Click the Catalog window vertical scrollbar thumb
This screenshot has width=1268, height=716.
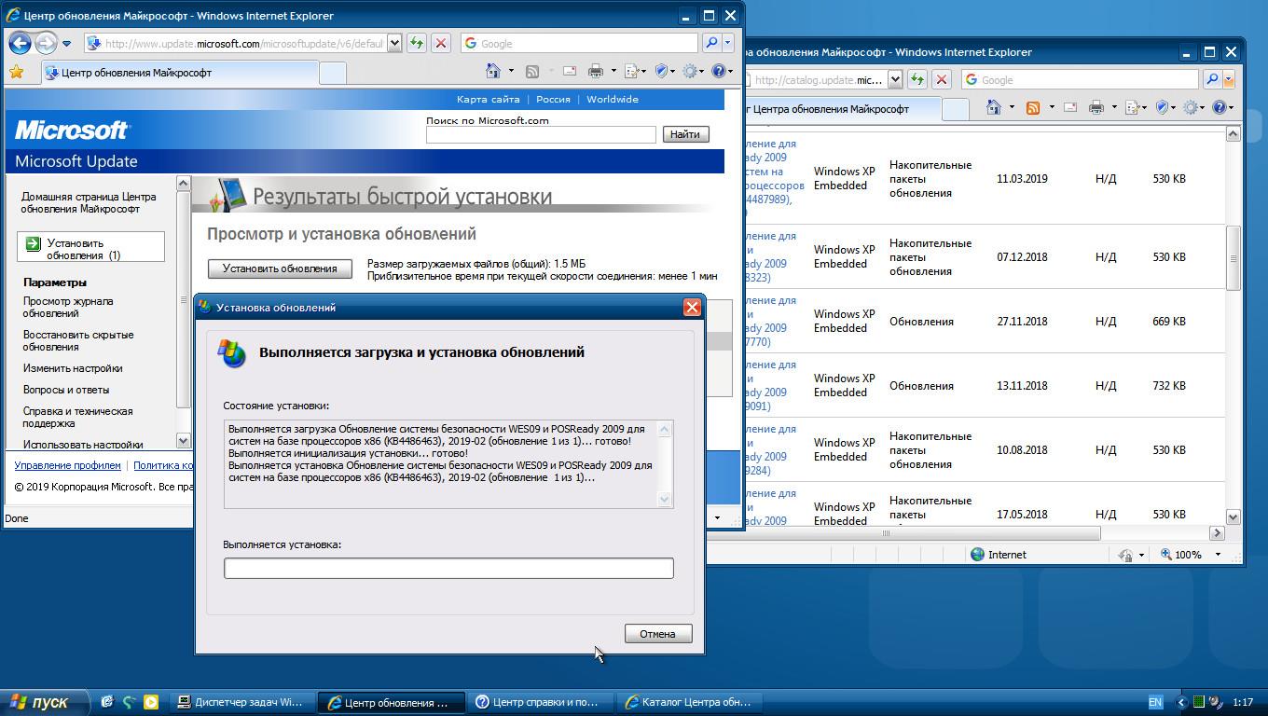point(1233,258)
